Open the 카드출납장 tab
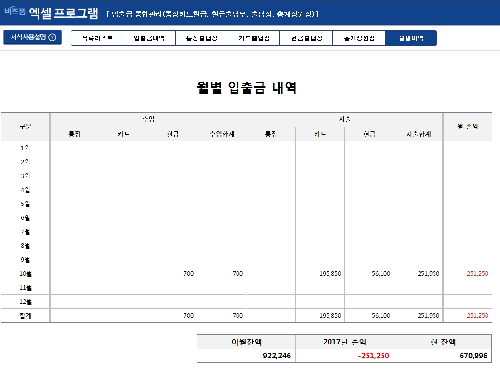Screen dimensions: 500x370 (x=254, y=38)
